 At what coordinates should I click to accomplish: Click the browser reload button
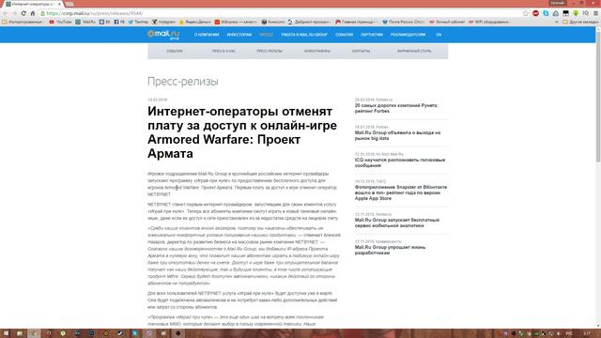coord(23,13)
